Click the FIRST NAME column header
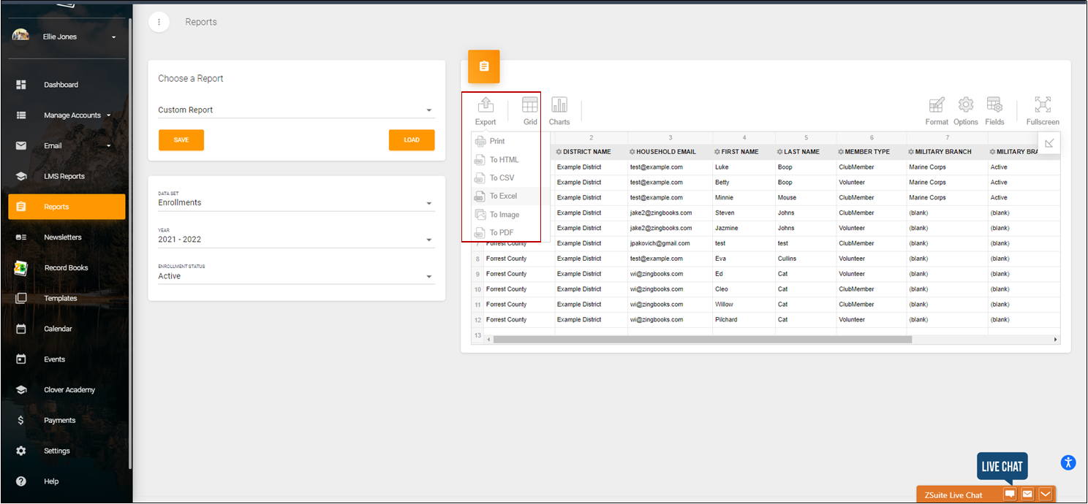 point(744,152)
